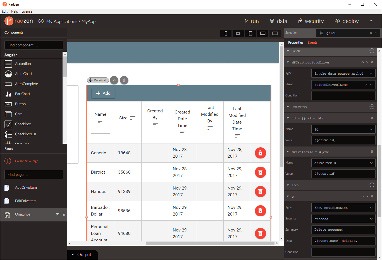Collapse the Parameters section
The width and height of the screenshot is (382, 260).
click(x=288, y=107)
